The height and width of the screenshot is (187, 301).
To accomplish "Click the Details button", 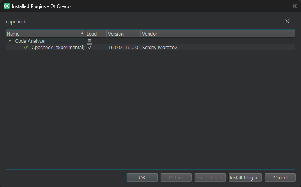I will coord(176,177).
